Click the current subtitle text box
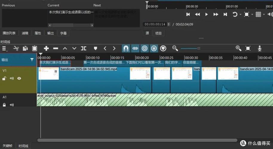The image size is (273, 149). click(71, 16)
